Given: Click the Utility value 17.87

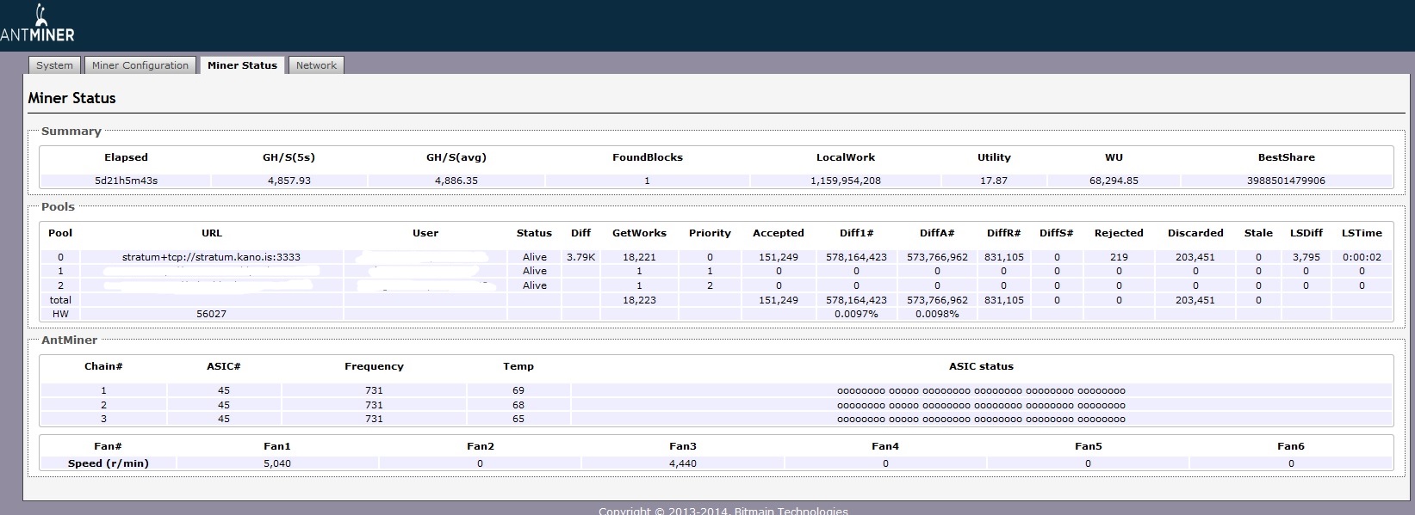Looking at the screenshot, I should [994, 181].
